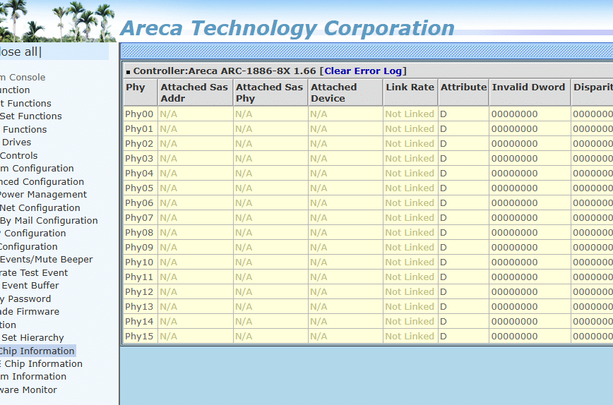Select the Phy00 row label

pyautogui.click(x=139, y=114)
